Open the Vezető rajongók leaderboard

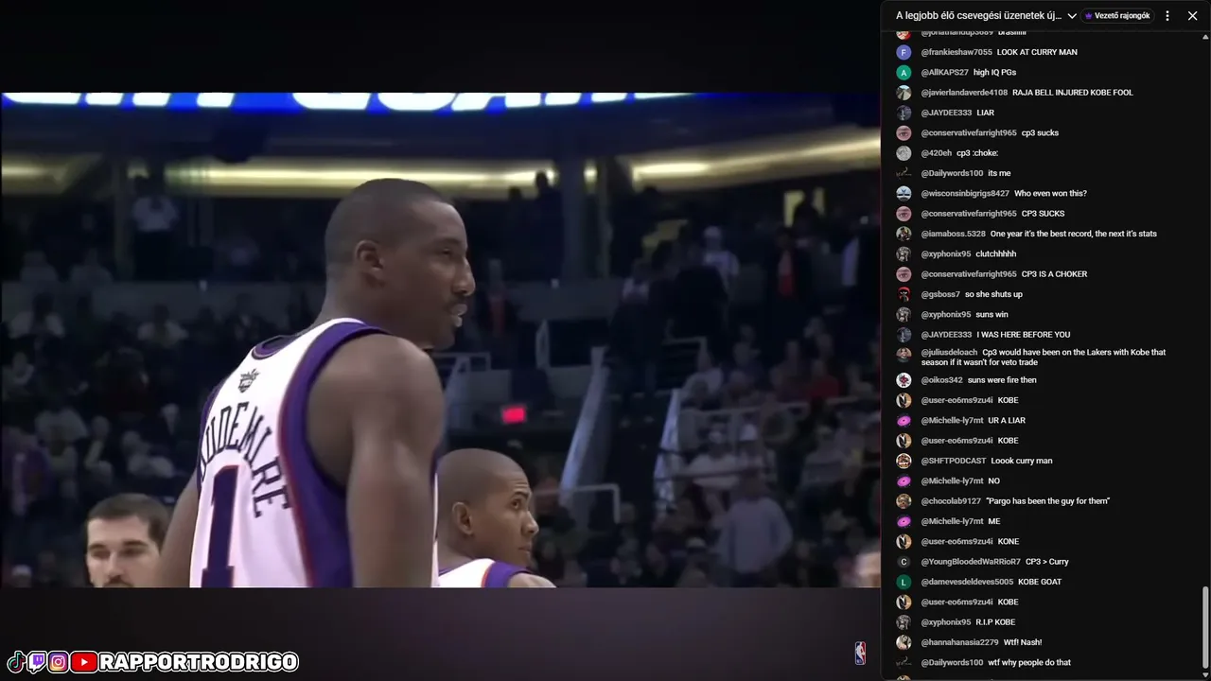coord(1117,16)
